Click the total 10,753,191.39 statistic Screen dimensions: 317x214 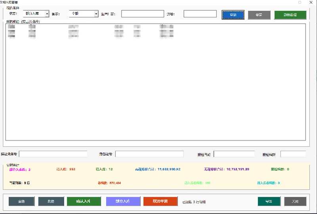227,169
